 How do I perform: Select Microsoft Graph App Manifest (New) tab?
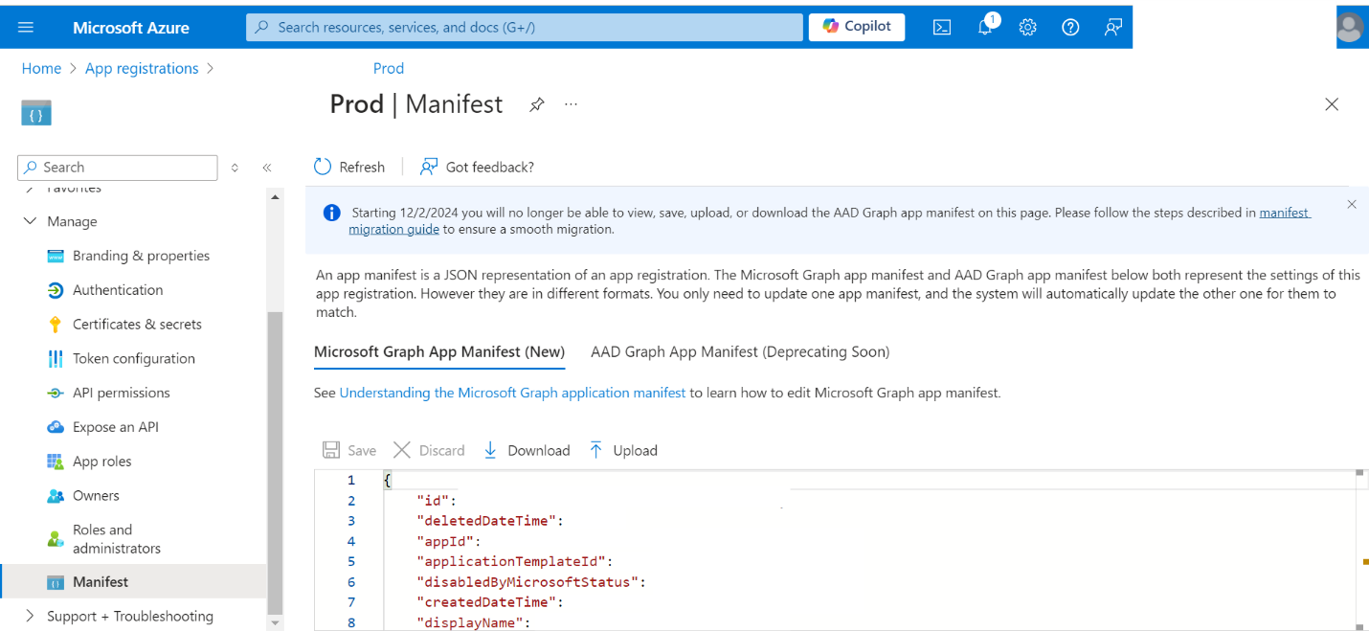439,352
